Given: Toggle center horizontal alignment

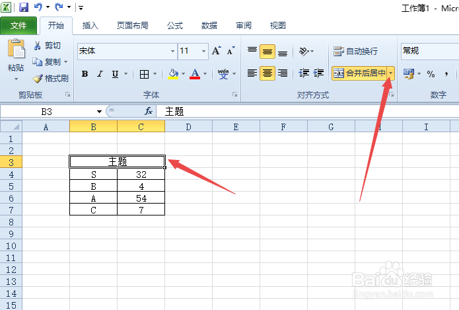Looking at the screenshot, I should pyautogui.click(x=267, y=73).
